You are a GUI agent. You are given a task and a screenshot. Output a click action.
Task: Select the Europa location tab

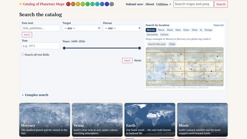(x=208, y=30)
